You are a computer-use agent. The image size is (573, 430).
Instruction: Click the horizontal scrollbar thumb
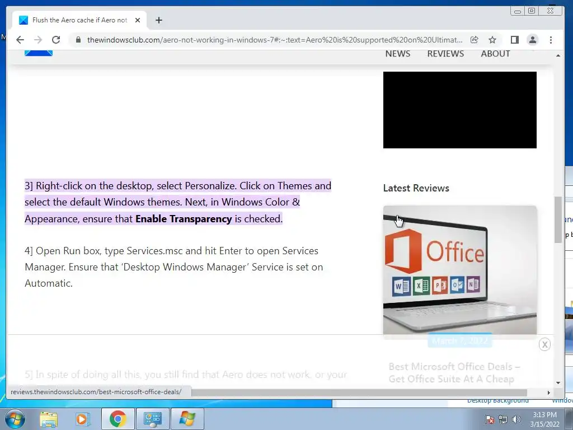359,392
